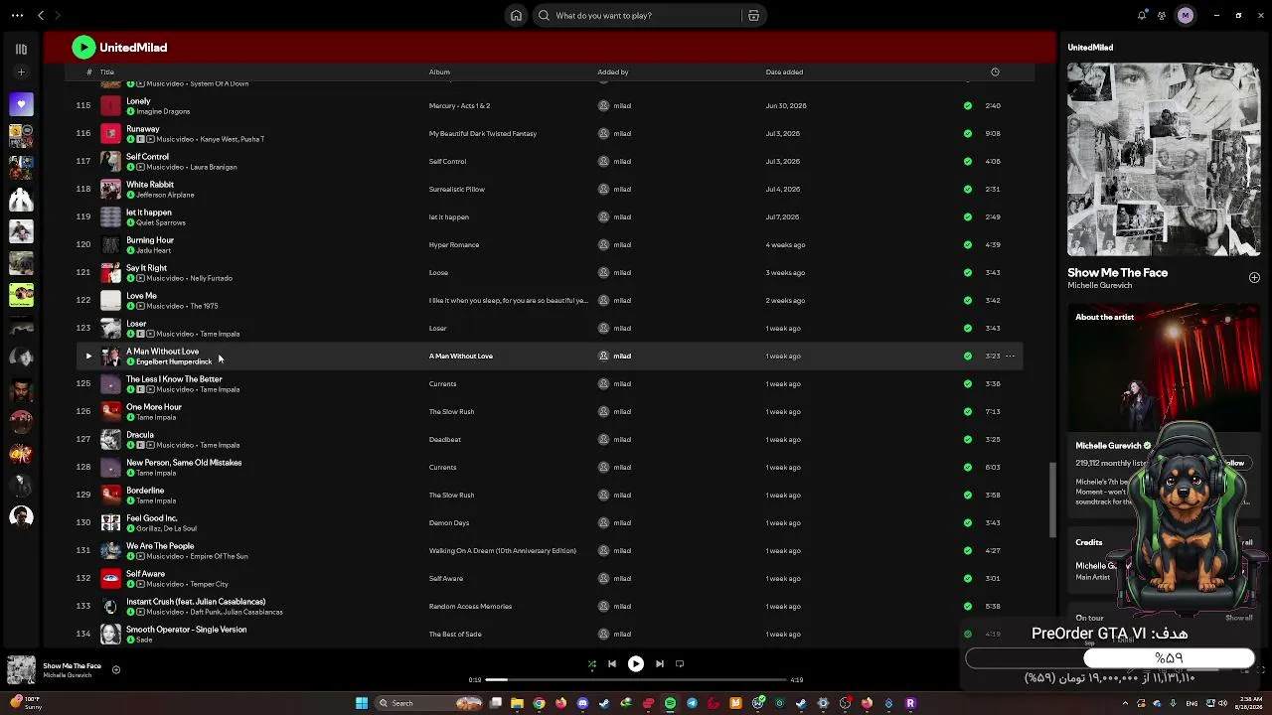Screen dimensions: 1272x715
Task: Open the Show Me The Face cover art in right panel
Action: [x=1164, y=160]
